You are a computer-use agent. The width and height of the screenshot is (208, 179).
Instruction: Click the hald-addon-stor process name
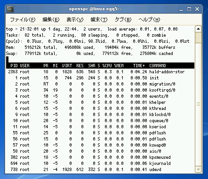pyautogui.click(x=167, y=72)
